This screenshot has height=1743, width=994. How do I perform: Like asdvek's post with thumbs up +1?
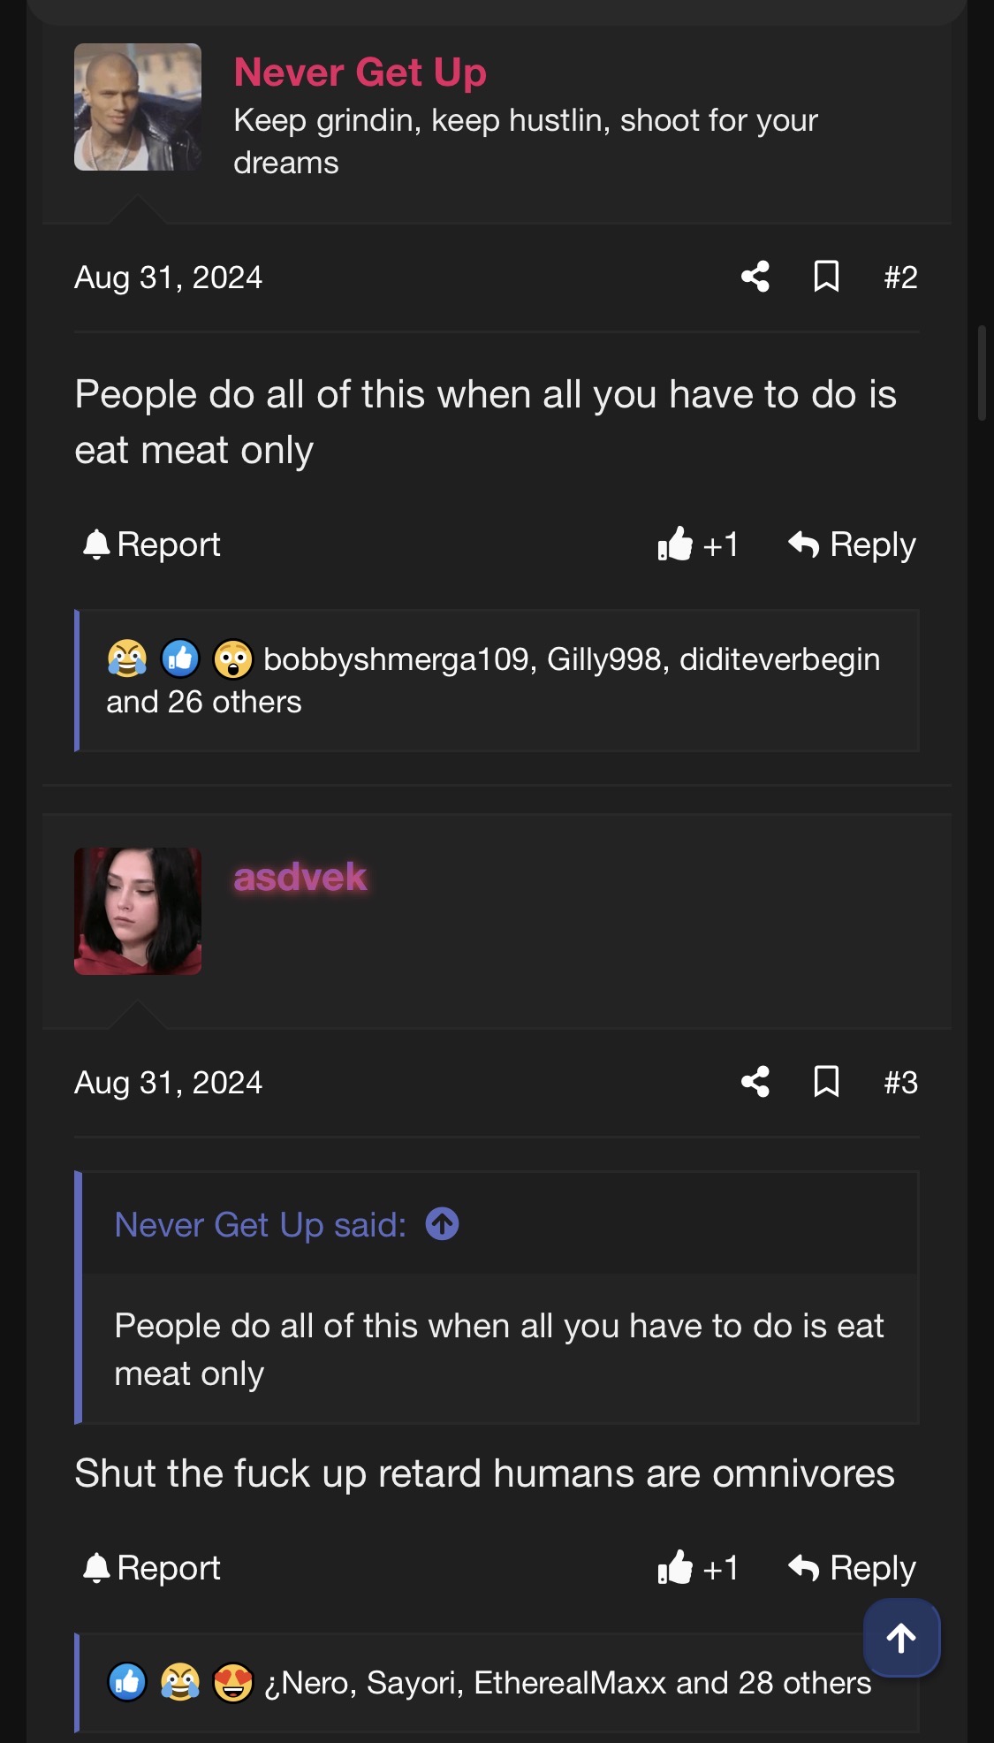(697, 1568)
